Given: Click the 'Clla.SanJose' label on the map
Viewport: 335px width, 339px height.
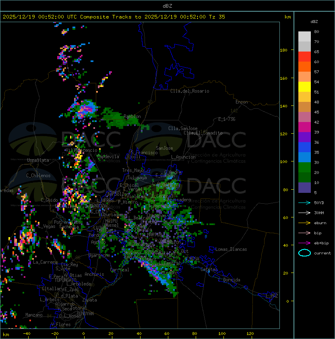Looking at the screenshot, I should click(183, 128).
